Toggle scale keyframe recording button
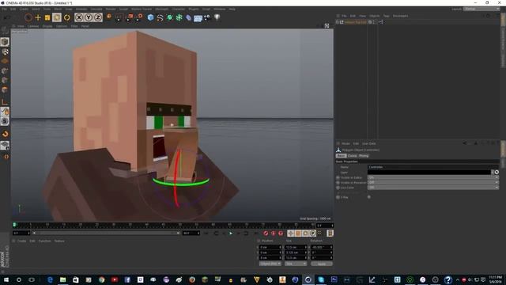Viewport: 506px width, 285px height. (298, 233)
